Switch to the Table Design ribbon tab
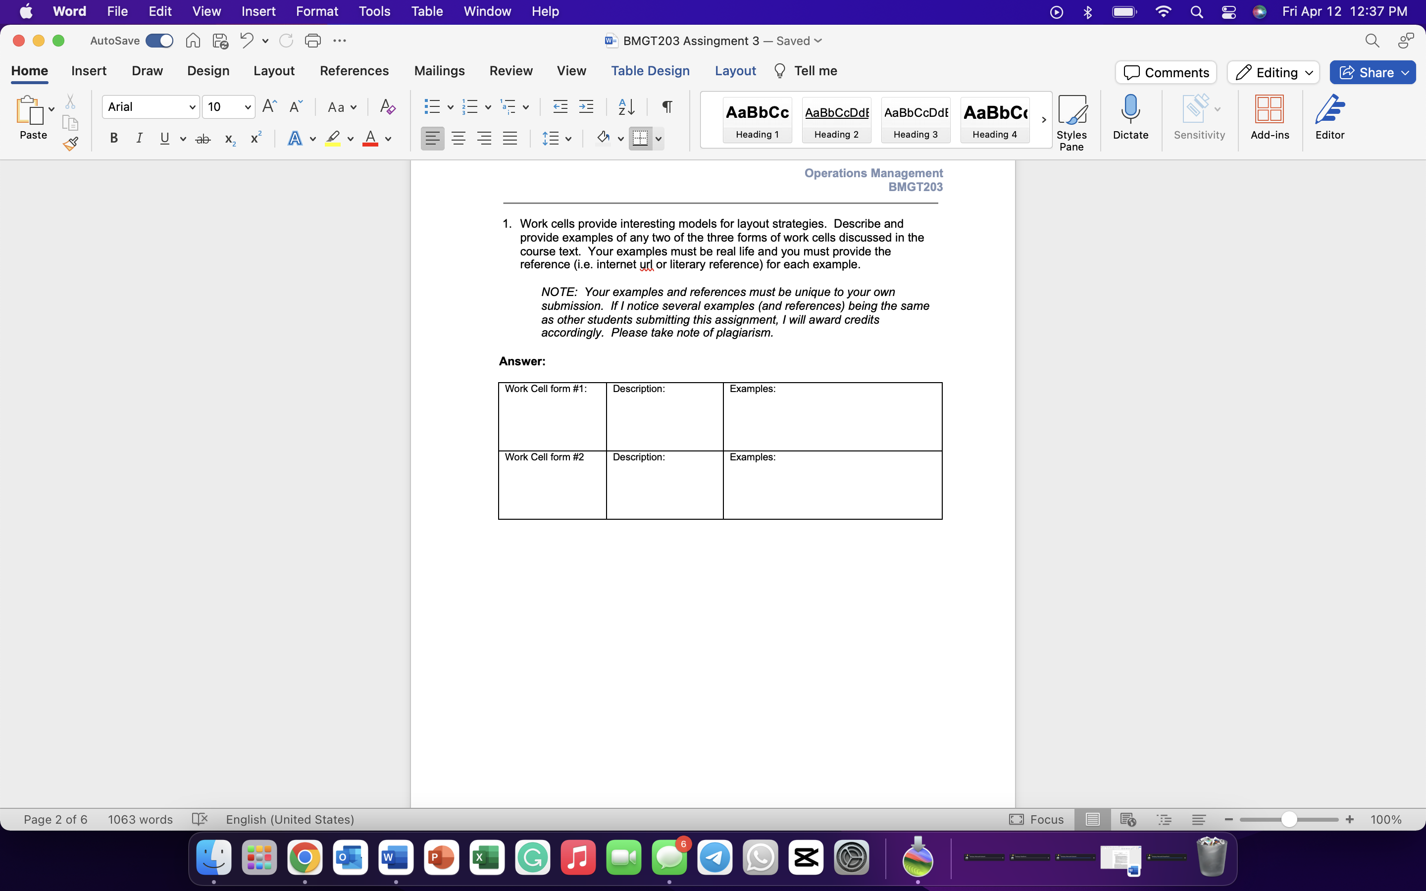Image resolution: width=1426 pixels, height=891 pixels. click(x=650, y=71)
